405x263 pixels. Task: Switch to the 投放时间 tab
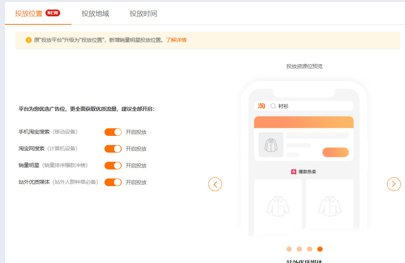click(143, 14)
